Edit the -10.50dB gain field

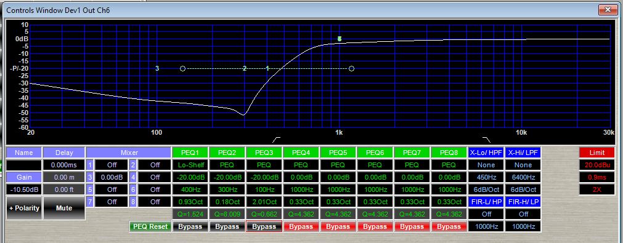click(23, 189)
